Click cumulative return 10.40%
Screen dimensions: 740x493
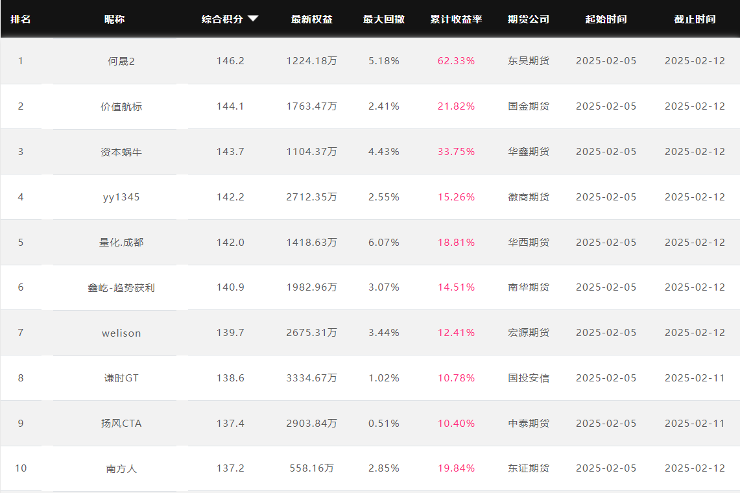click(457, 423)
